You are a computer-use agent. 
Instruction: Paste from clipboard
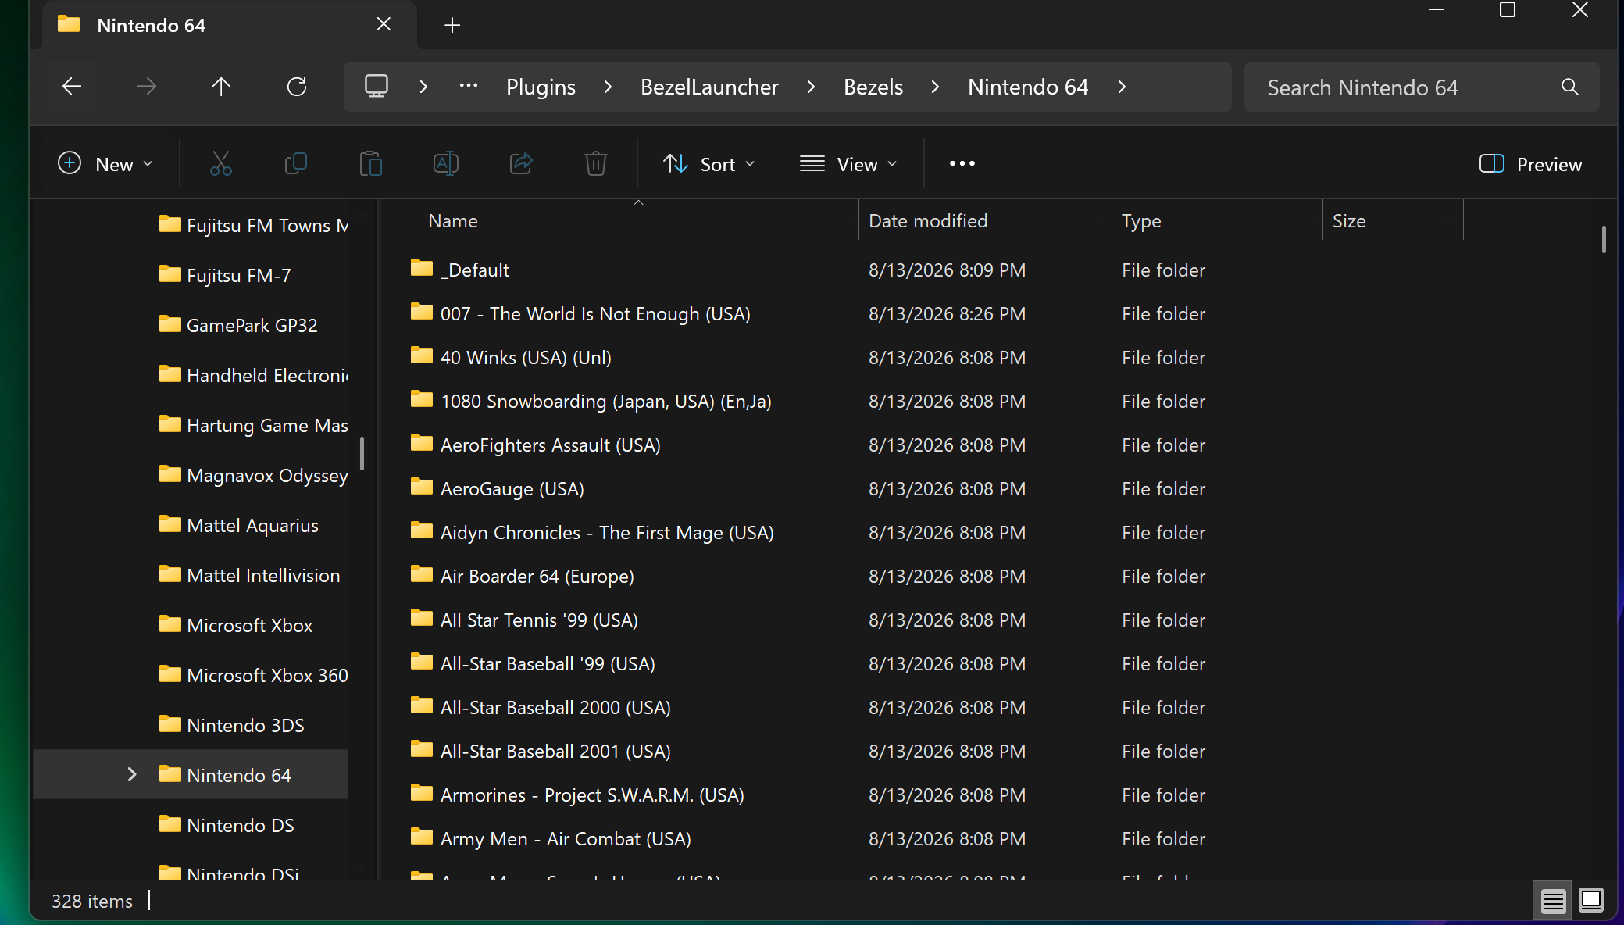pos(371,164)
